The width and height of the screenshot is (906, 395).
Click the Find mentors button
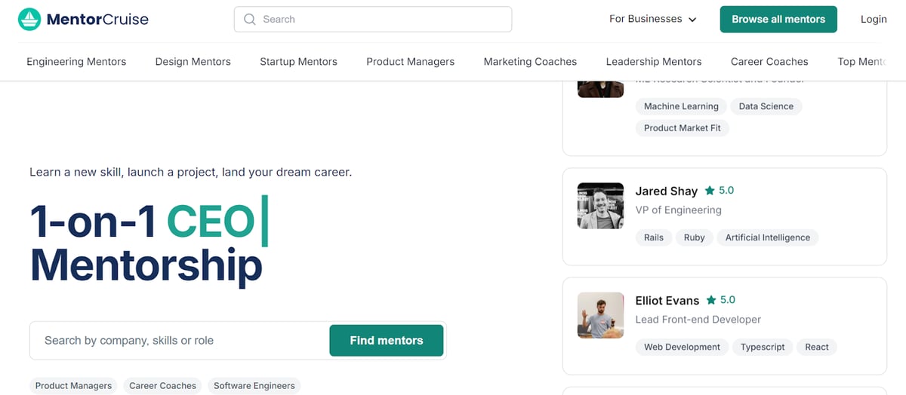coord(387,341)
